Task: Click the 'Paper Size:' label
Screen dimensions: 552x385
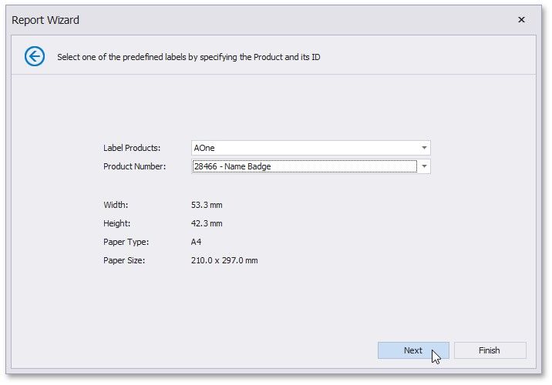Action: 124,260
